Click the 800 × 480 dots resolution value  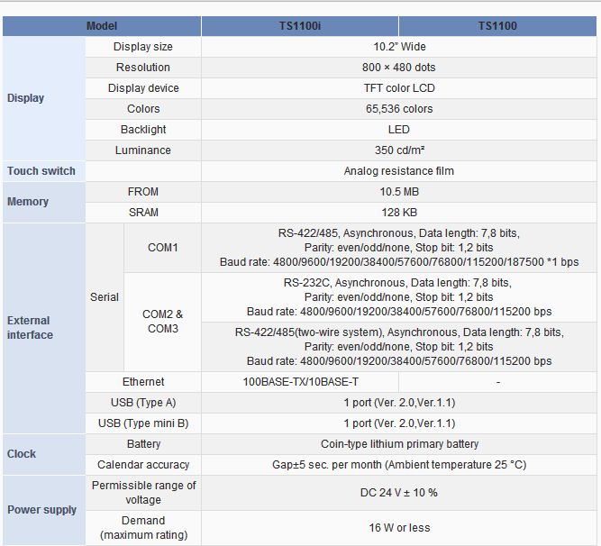pos(398,68)
